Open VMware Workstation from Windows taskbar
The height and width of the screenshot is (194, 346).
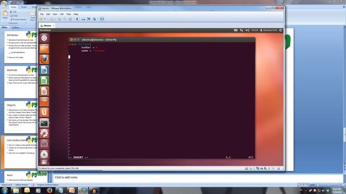pos(83,190)
